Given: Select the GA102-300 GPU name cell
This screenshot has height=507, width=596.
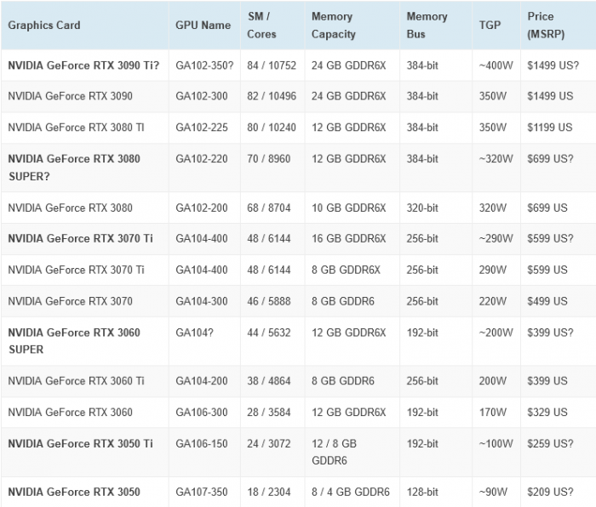Looking at the screenshot, I should 203,97.
